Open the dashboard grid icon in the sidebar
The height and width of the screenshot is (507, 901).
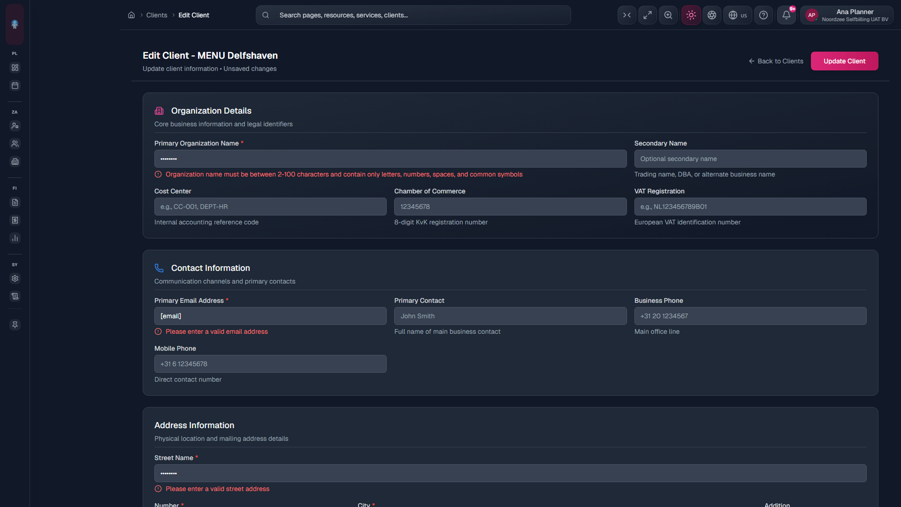click(15, 68)
